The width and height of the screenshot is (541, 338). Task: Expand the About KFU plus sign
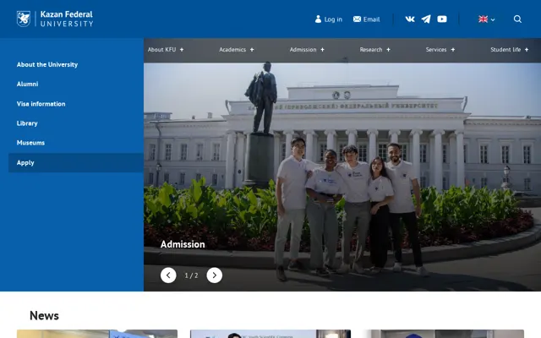pyautogui.click(x=182, y=50)
